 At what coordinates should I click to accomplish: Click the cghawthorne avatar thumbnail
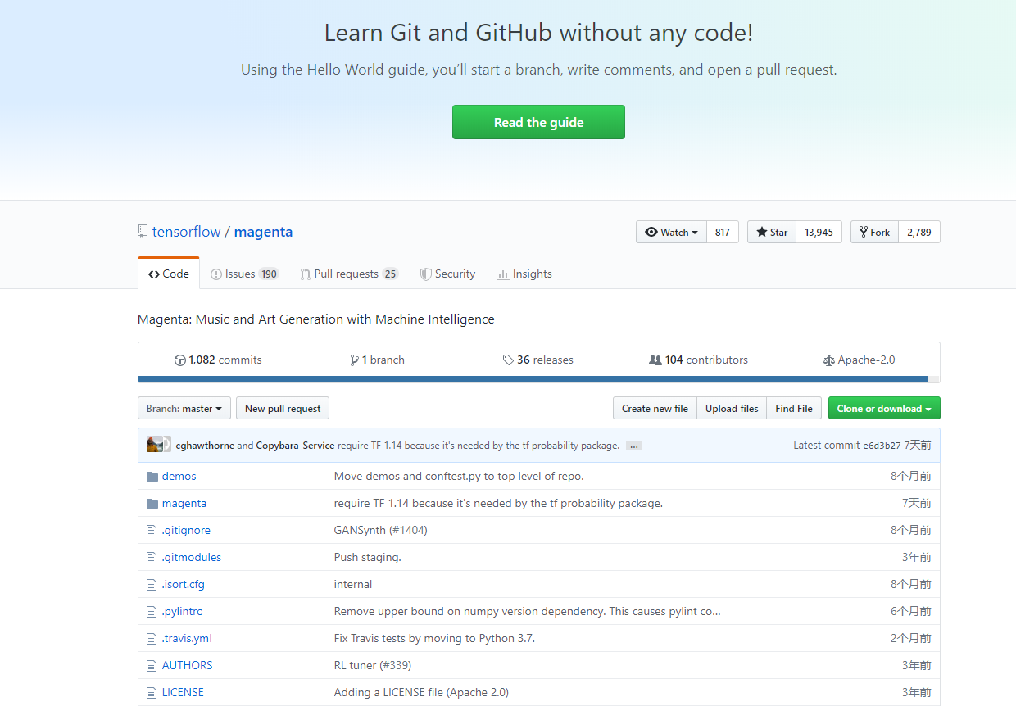[x=154, y=445]
